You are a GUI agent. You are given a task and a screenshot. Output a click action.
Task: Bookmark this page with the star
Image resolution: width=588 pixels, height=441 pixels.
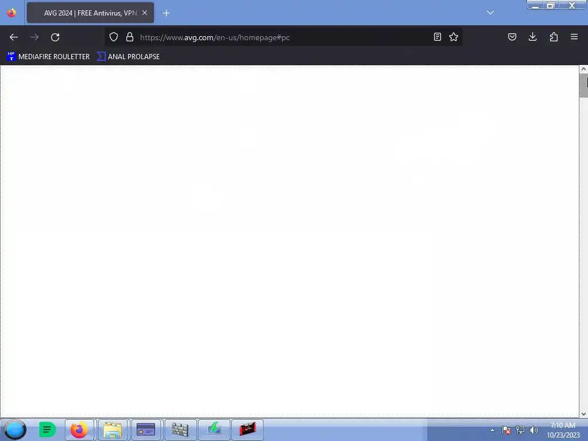coord(454,37)
